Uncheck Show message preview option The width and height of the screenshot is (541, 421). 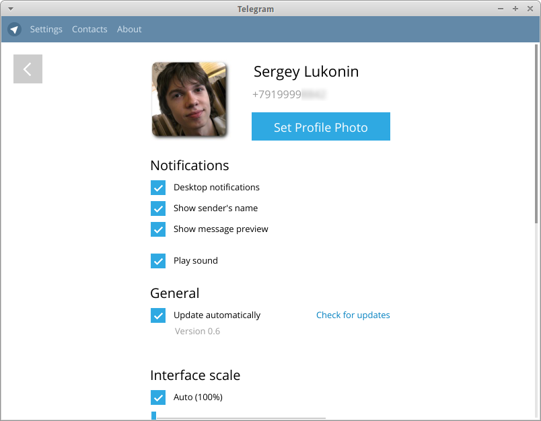pos(158,229)
